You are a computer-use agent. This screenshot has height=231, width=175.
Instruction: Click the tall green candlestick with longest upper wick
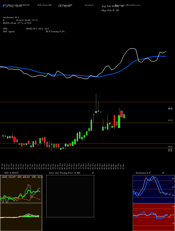pos(96,104)
